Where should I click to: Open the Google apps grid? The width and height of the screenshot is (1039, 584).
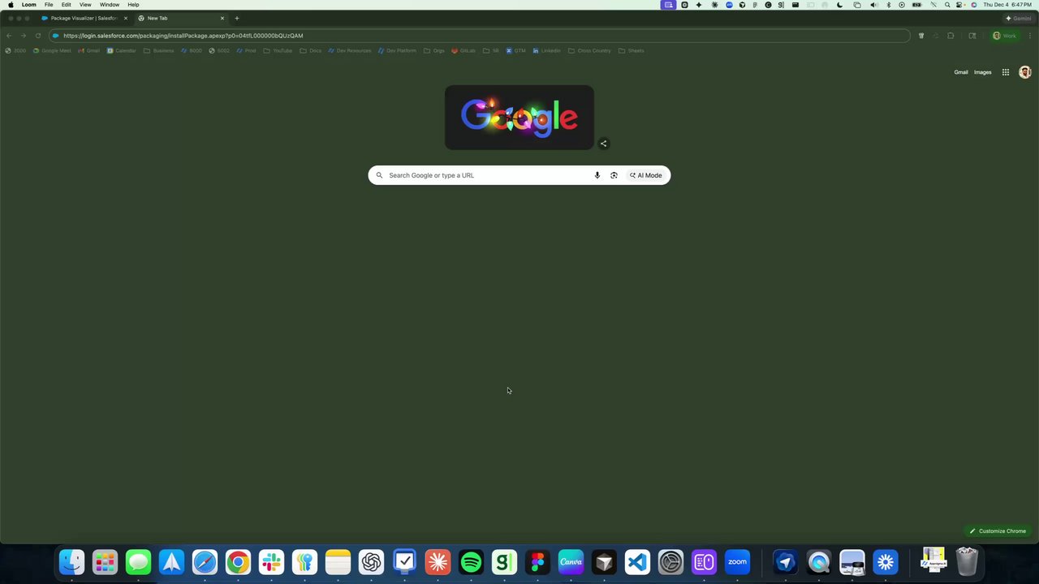point(1005,72)
